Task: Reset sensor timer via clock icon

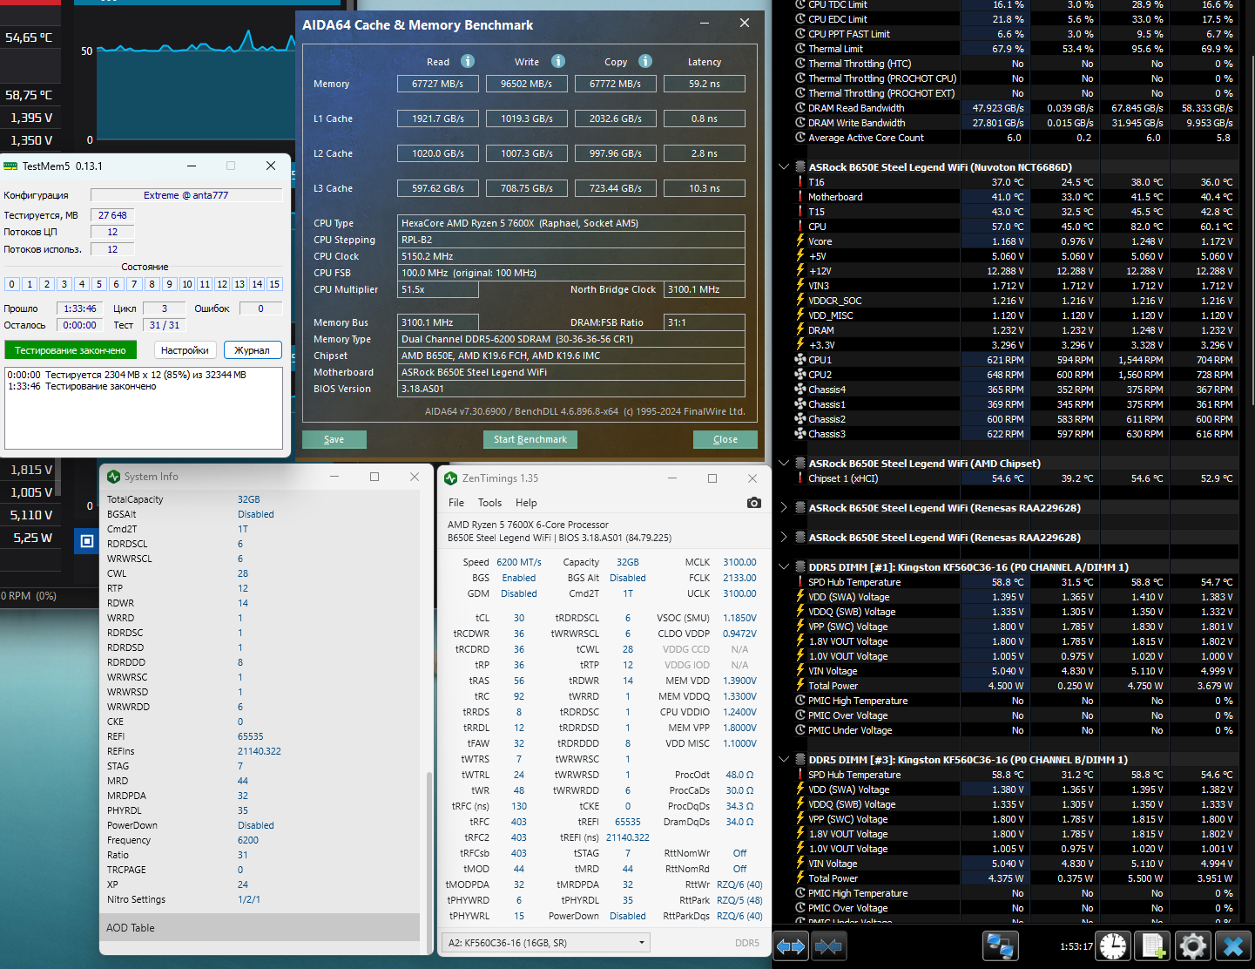Action: coord(1113,946)
